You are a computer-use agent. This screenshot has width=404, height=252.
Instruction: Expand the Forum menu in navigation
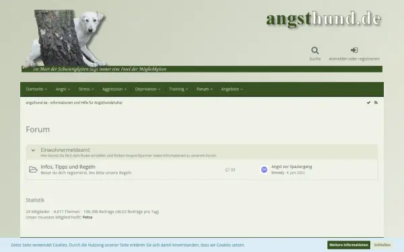point(204,89)
